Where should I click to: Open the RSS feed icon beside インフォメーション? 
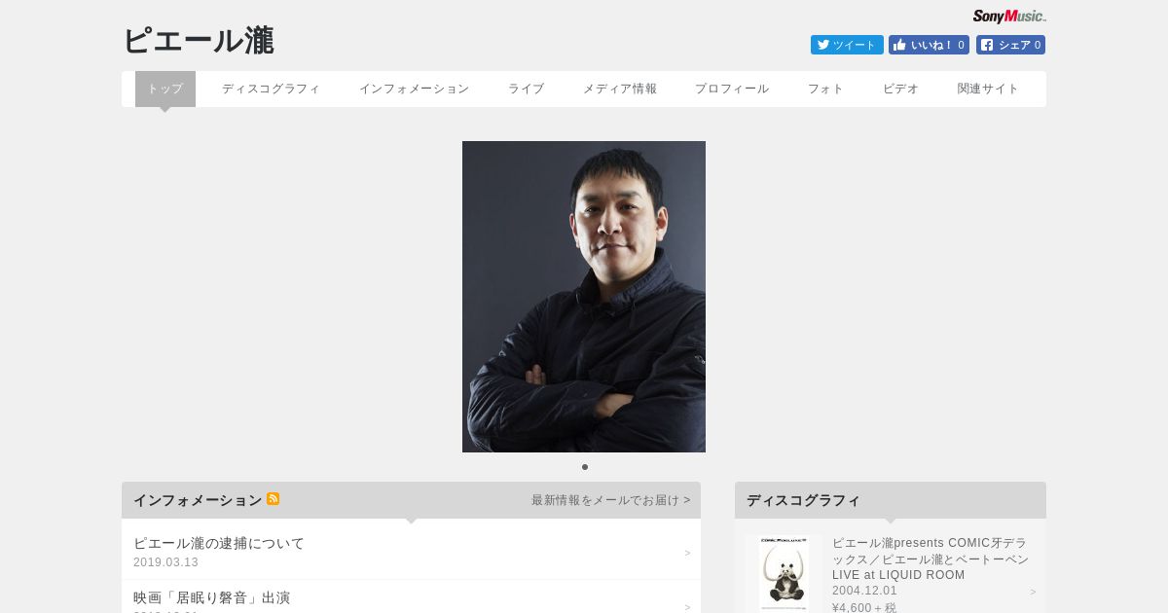point(274,499)
